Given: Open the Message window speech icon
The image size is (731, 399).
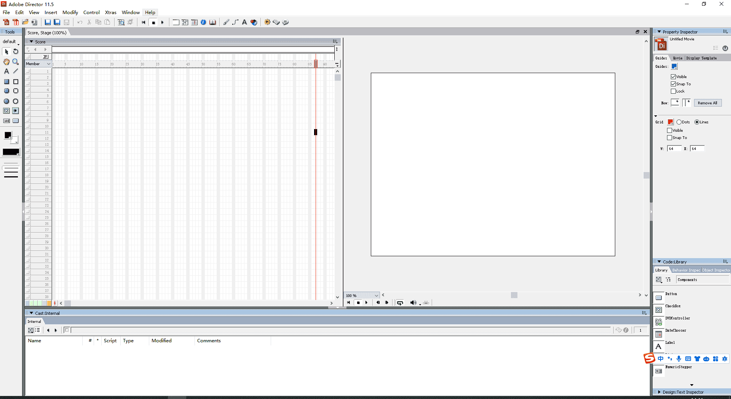Looking at the screenshot, I should 286,22.
